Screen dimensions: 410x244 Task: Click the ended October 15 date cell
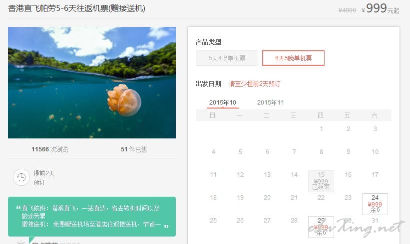321,181
